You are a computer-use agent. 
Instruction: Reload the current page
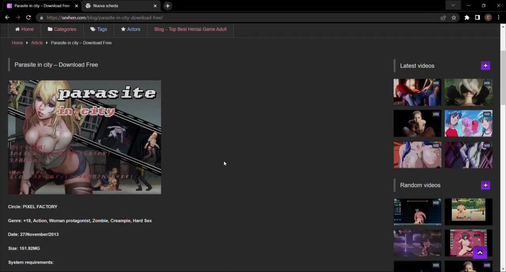(x=29, y=17)
